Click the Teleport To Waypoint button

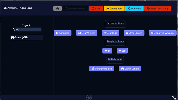pyautogui.click(x=163, y=33)
